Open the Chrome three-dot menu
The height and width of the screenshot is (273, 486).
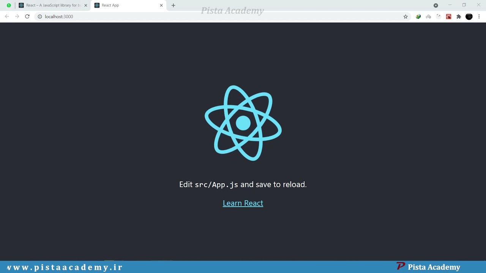coord(479,17)
